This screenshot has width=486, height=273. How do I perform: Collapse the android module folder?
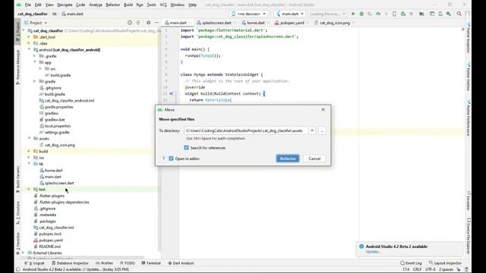point(30,49)
